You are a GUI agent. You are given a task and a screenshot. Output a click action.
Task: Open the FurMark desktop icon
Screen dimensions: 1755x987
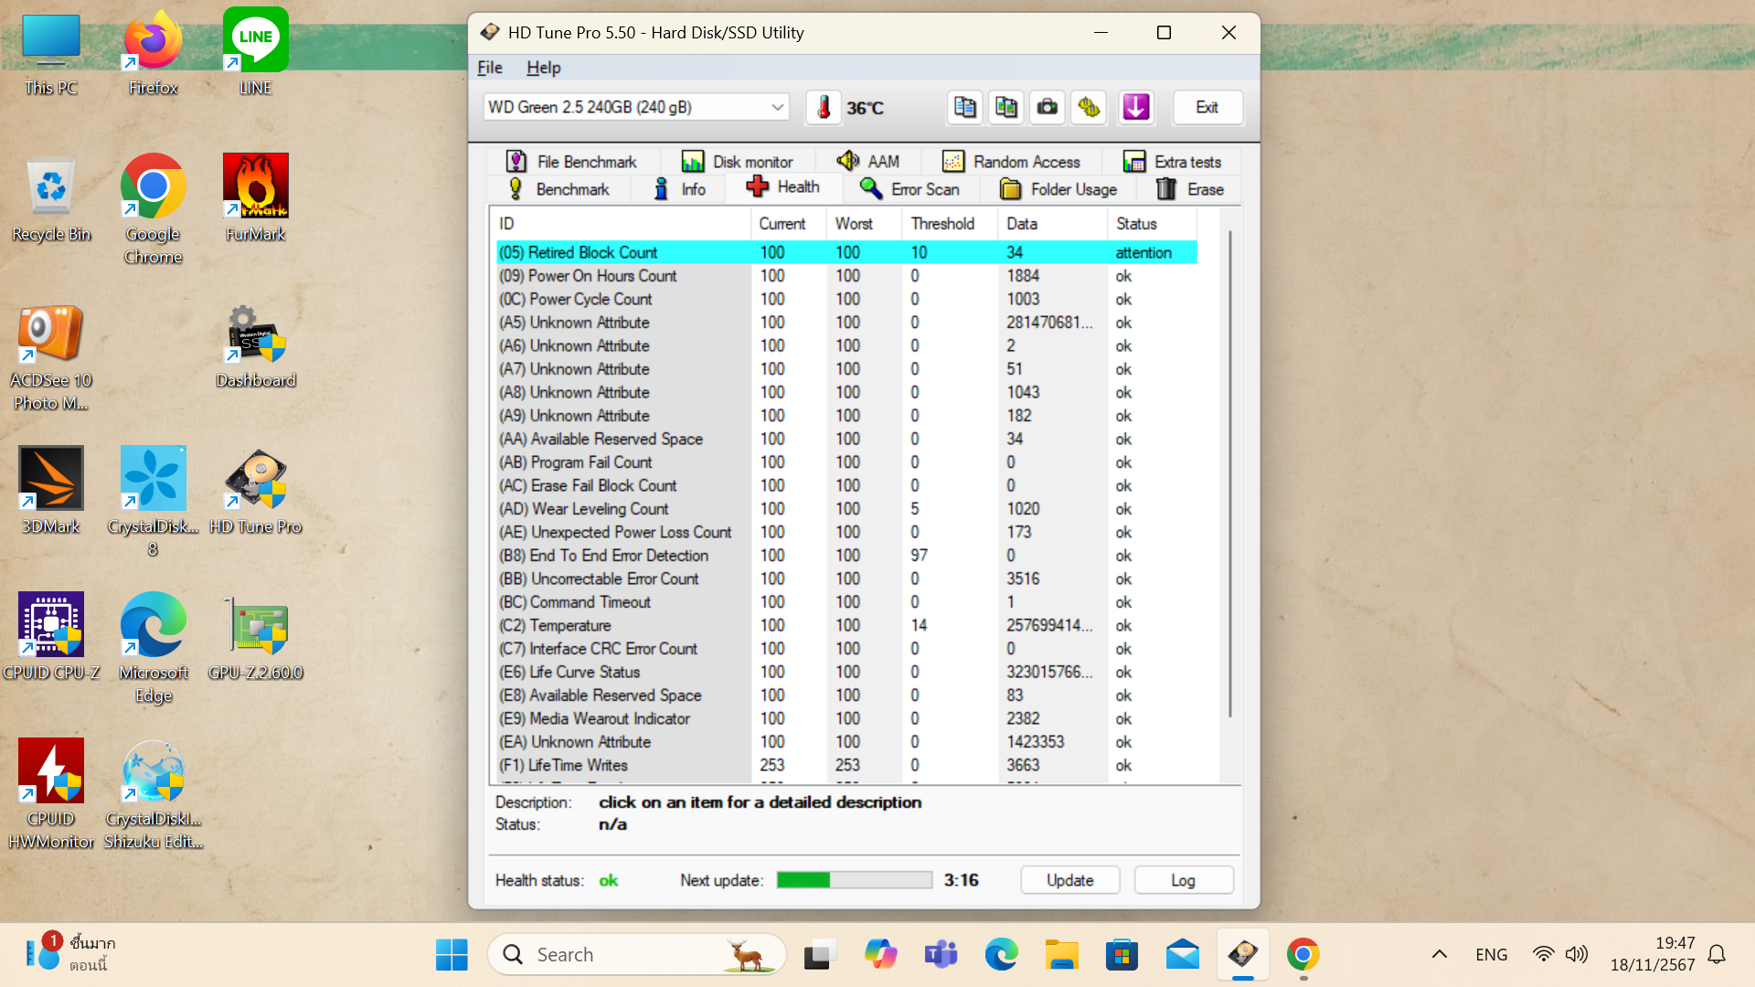click(256, 198)
